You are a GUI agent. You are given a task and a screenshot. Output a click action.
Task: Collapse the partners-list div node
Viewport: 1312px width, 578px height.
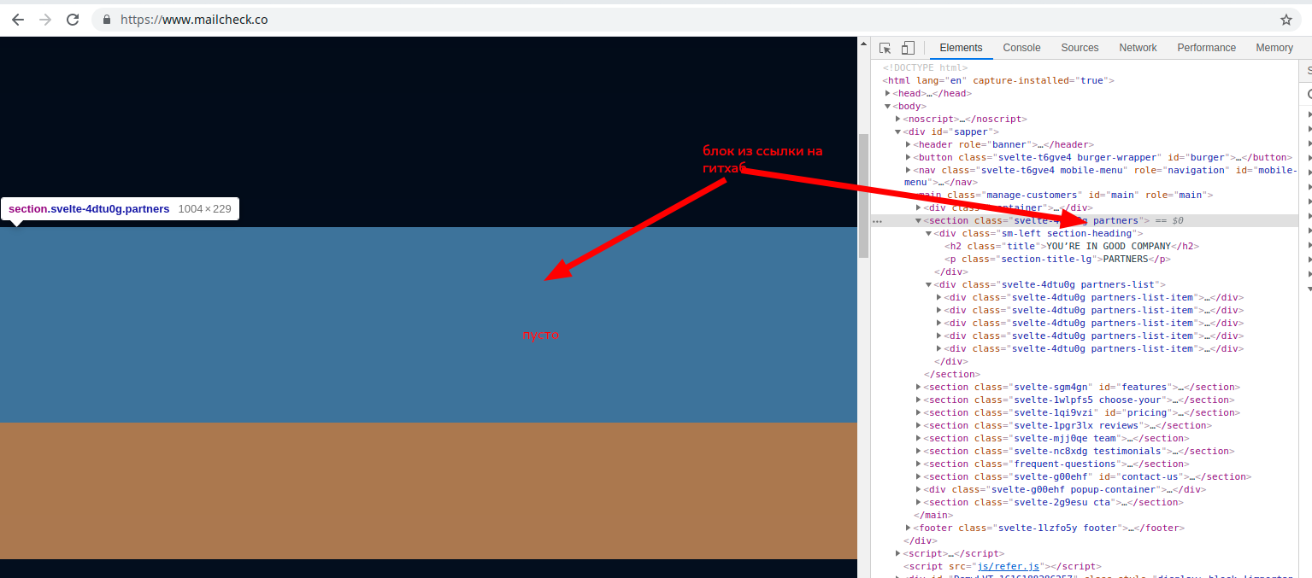click(x=928, y=284)
